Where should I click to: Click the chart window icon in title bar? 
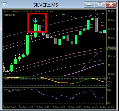[5, 5]
